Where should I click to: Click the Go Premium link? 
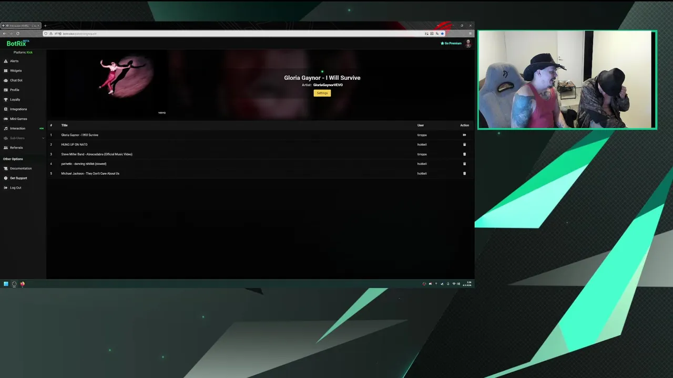click(451, 44)
